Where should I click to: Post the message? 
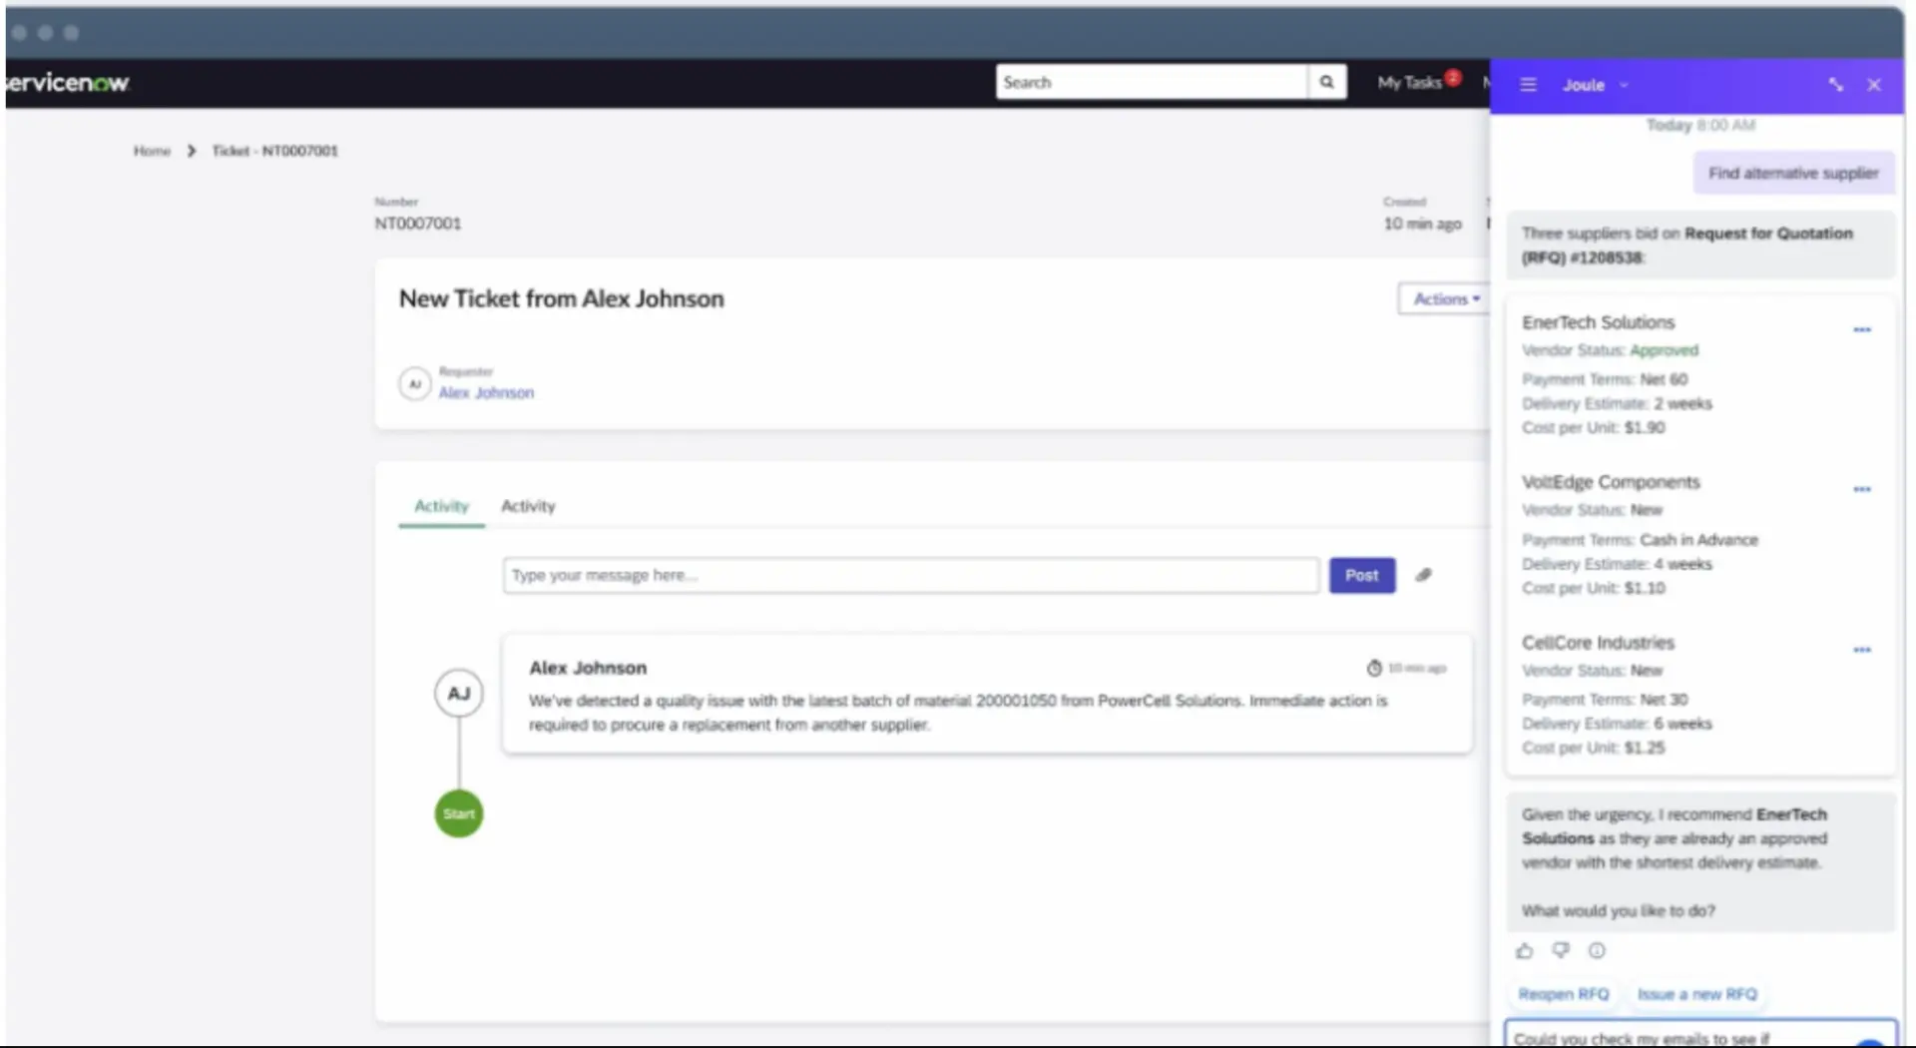1362,575
